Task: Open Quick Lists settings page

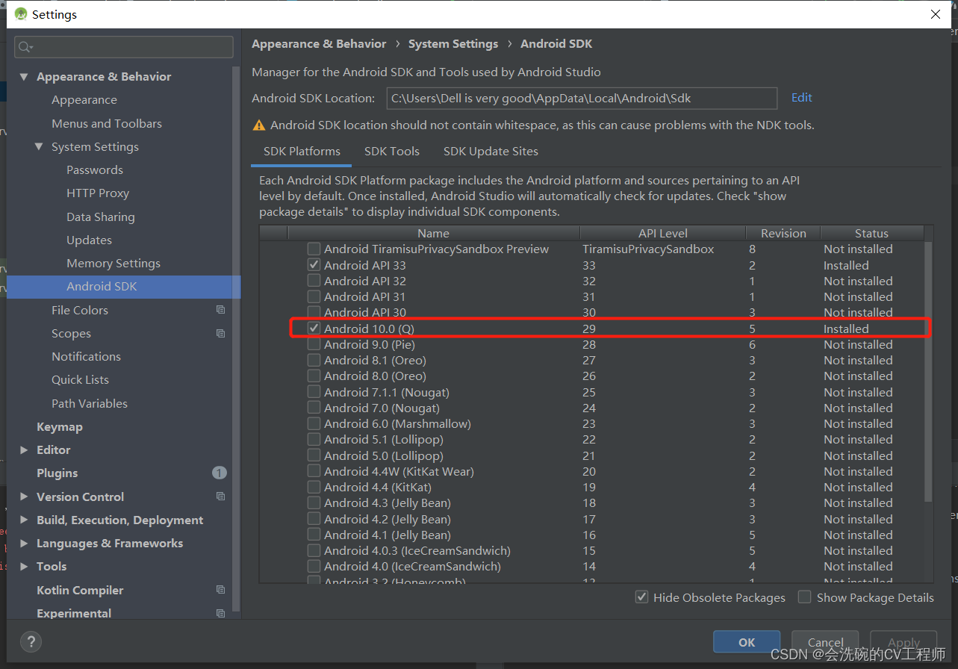Action: click(80, 379)
